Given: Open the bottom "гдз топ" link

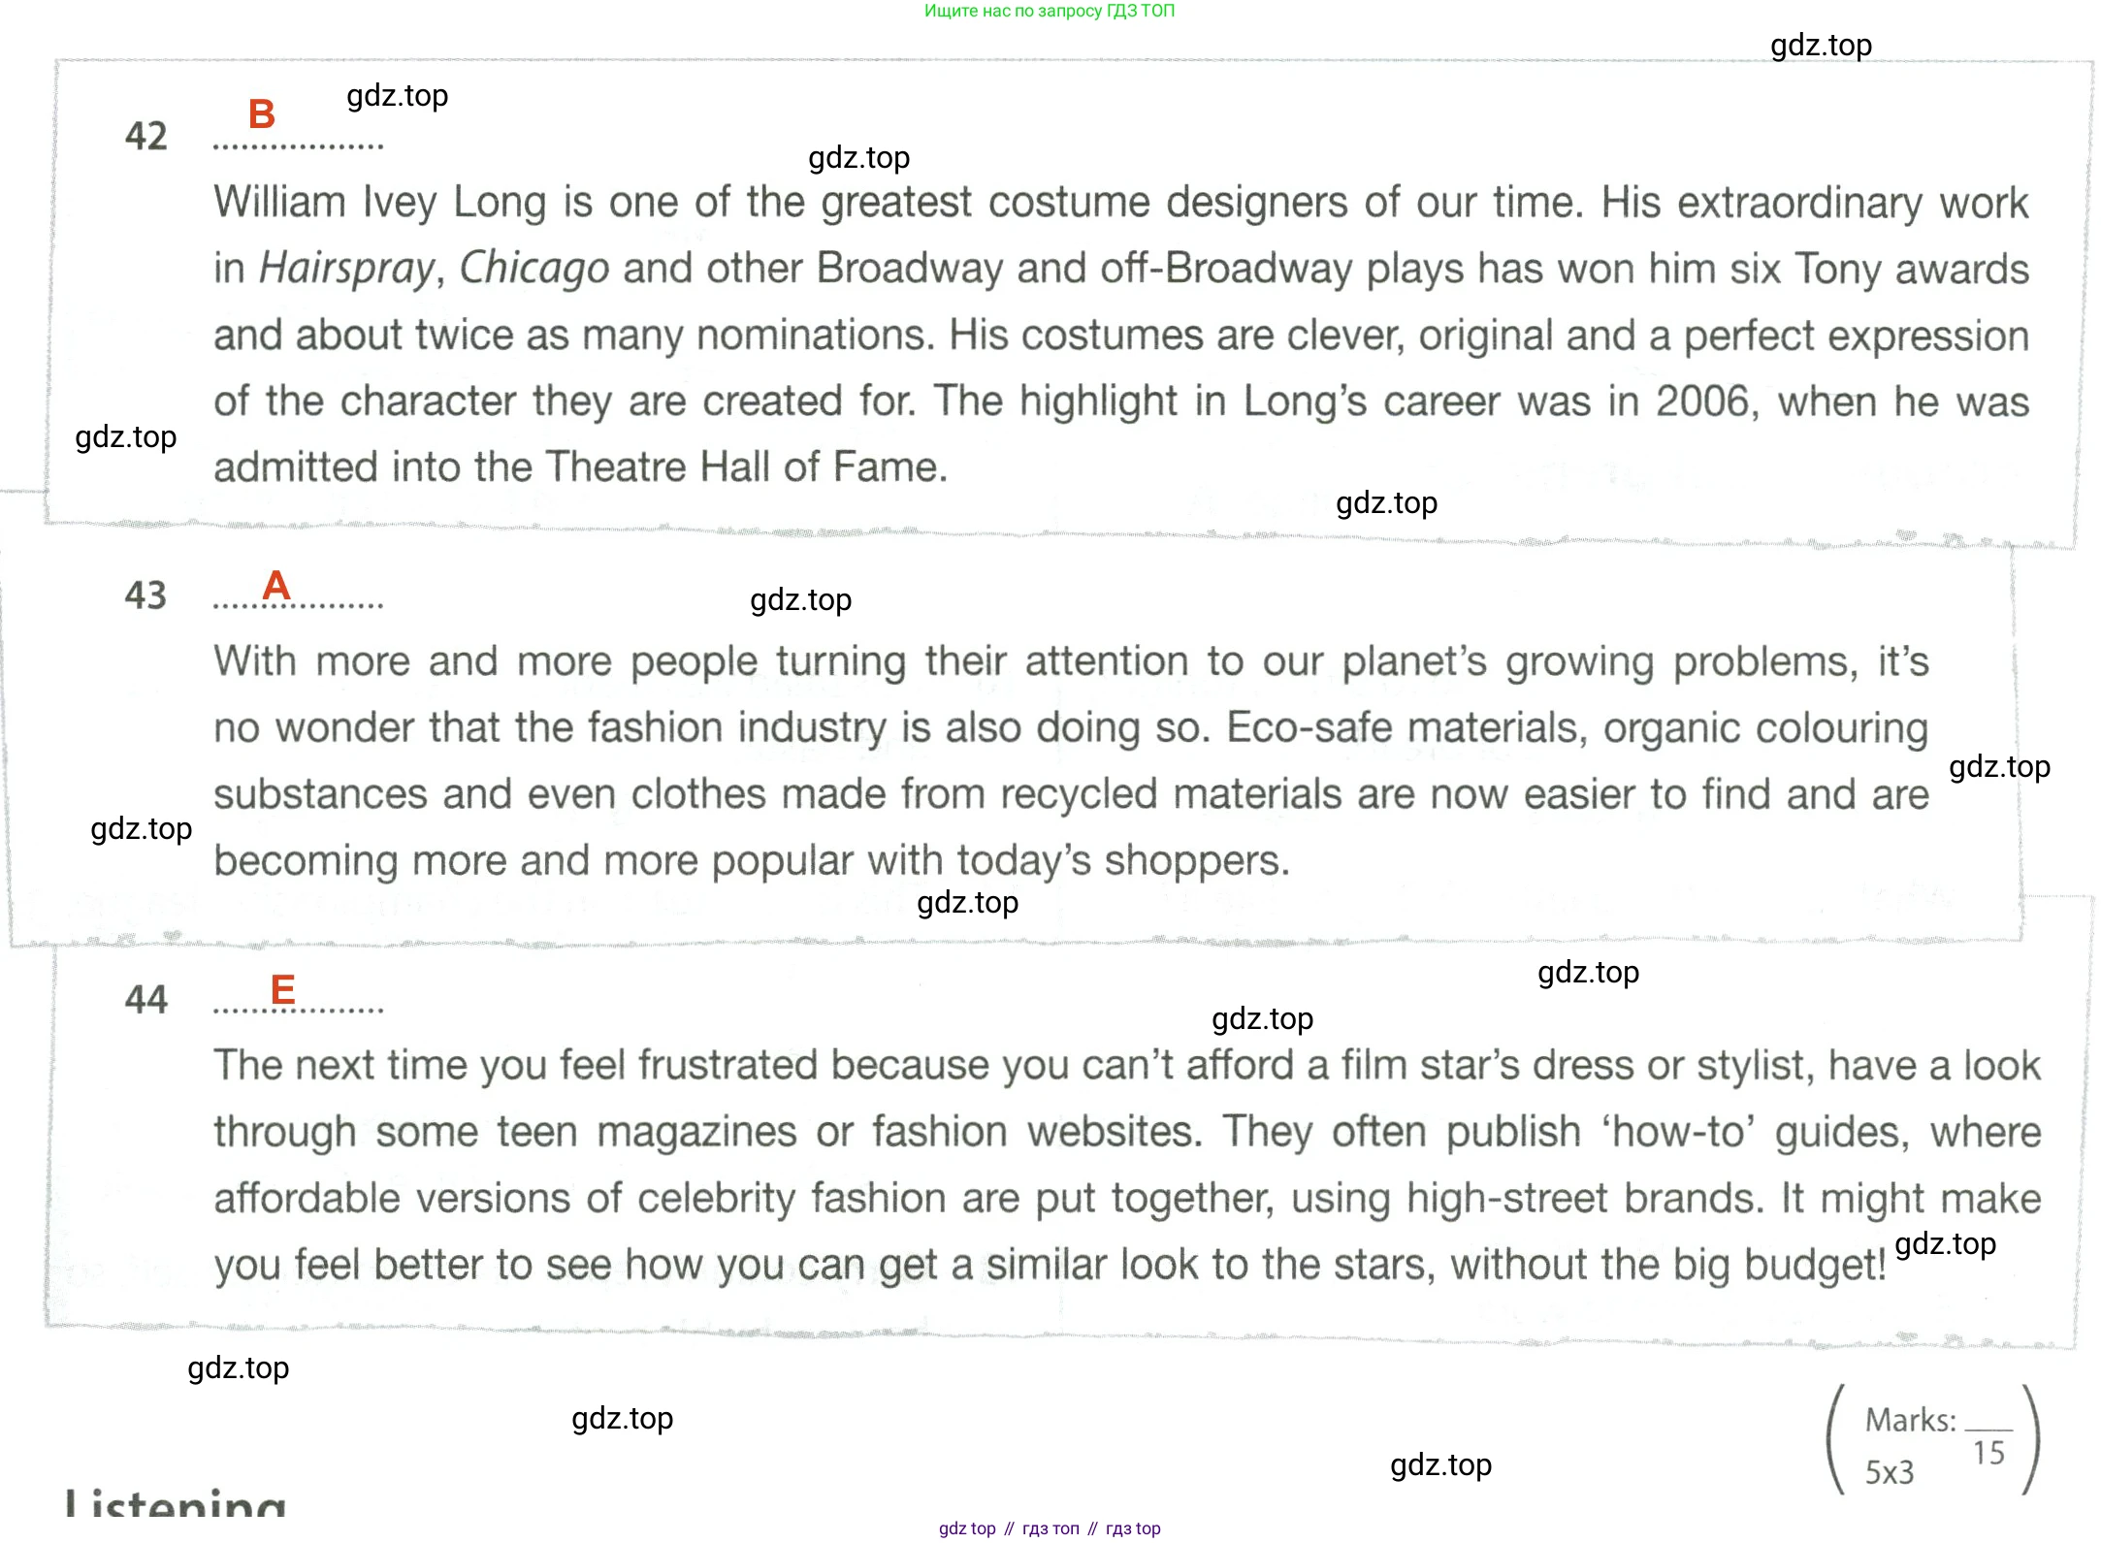Looking at the screenshot, I should pos(1050,1528).
